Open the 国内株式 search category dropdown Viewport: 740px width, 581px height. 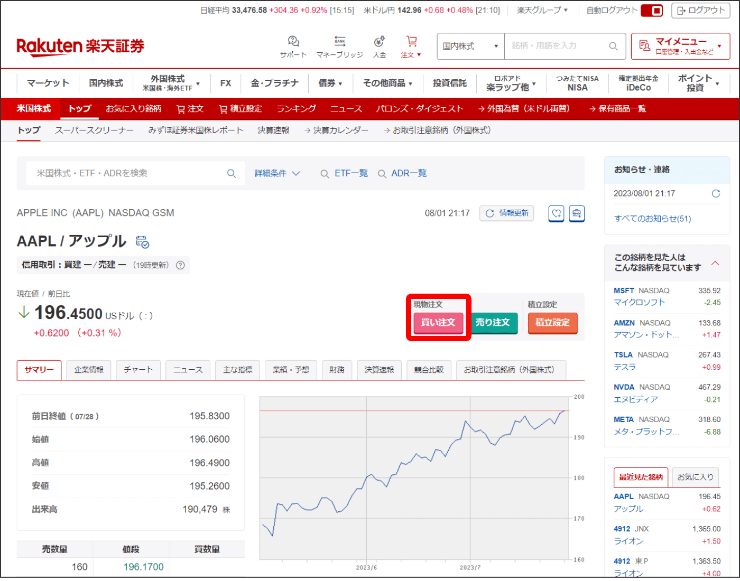point(470,46)
